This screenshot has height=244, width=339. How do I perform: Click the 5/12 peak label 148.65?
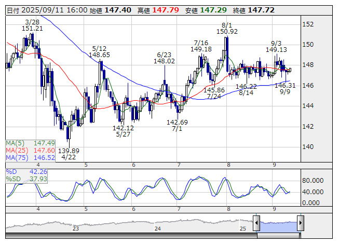(99, 54)
